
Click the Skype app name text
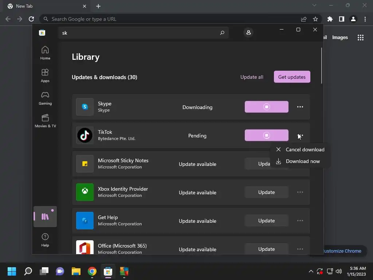105,104
